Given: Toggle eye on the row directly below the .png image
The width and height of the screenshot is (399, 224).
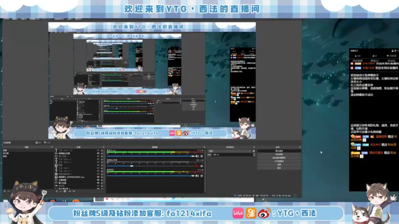Looking at the screenshot, I should (x=98, y=180).
